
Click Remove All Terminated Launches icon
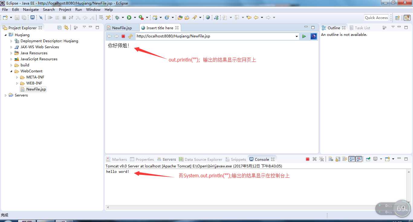tap(321, 159)
